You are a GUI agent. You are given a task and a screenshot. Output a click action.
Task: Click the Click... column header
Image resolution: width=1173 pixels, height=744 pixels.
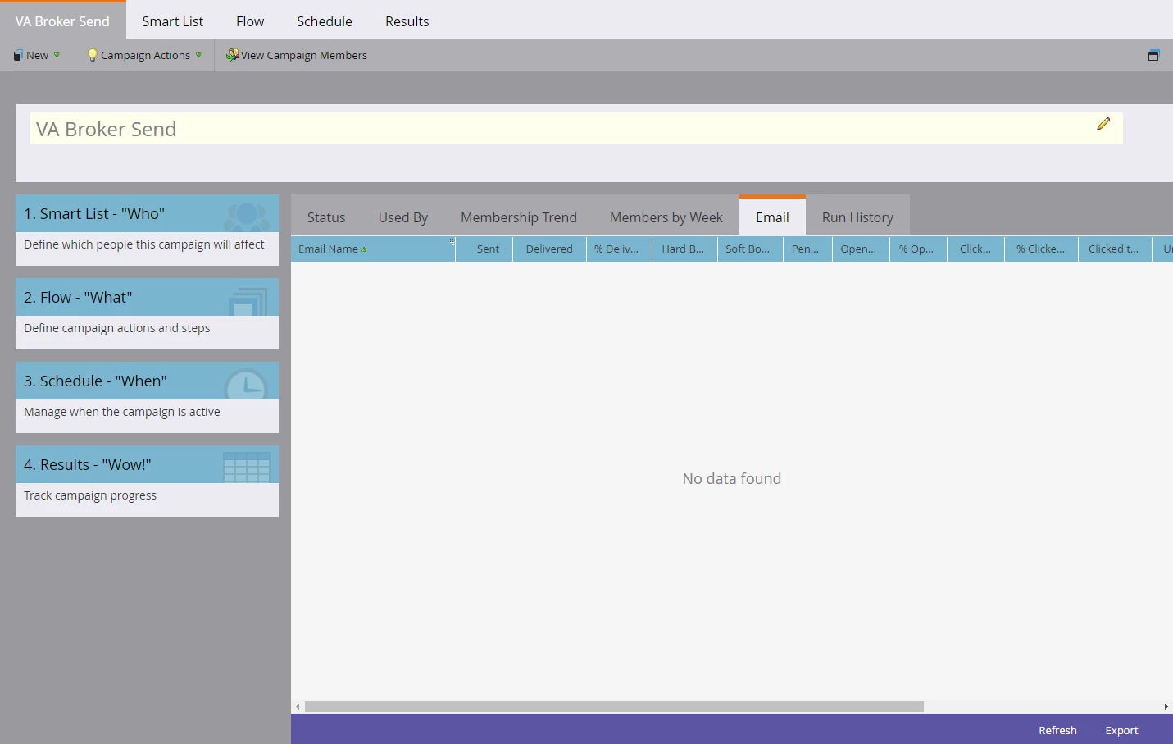976,249
